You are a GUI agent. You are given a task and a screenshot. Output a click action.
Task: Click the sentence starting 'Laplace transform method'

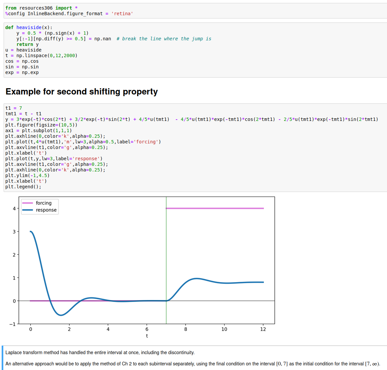coord(100,352)
